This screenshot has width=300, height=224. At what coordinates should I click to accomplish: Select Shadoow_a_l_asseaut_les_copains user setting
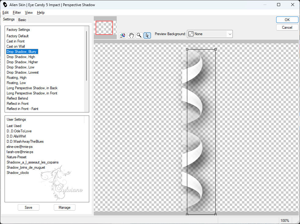tap(32, 162)
